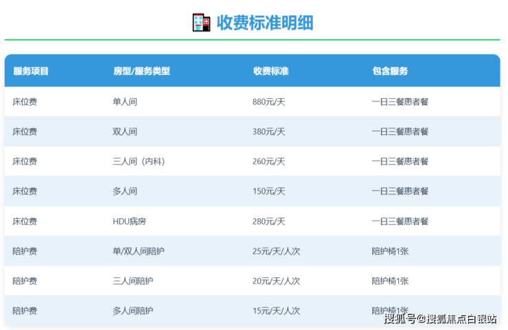The width and height of the screenshot is (508, 330).
Task: Click 床位费 in the 双人间 row
Action: [x=25, y=132]
